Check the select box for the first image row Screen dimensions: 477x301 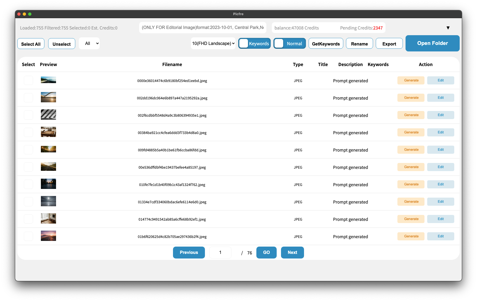click(28, 80)
